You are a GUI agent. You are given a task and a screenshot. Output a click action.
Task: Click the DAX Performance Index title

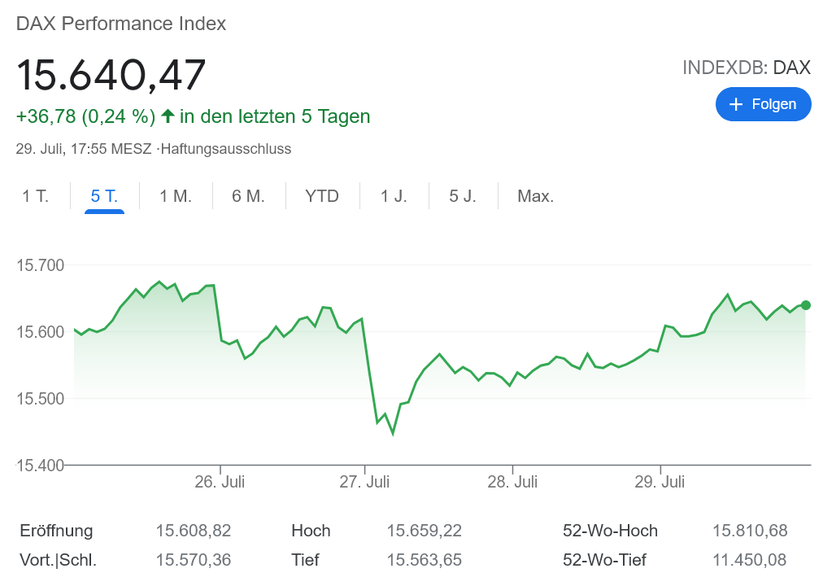pos(120,24)
